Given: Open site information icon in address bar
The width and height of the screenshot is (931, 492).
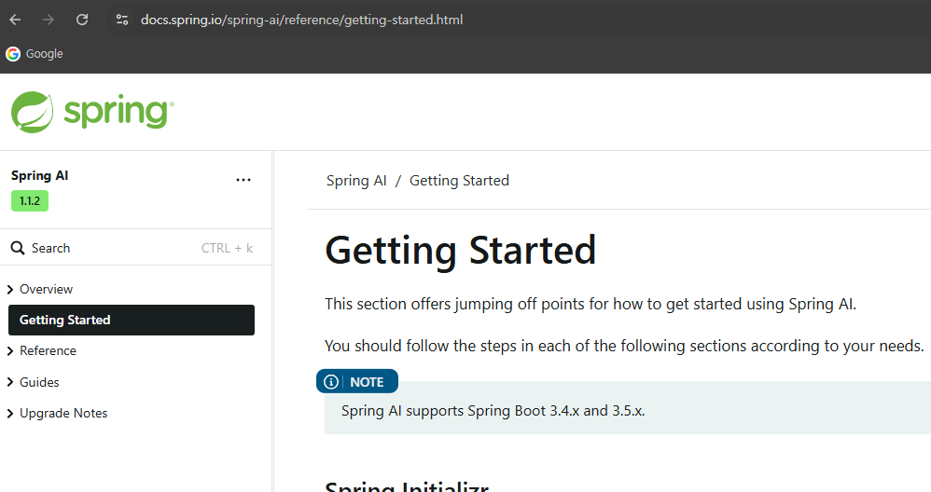Looking at the screenshot, I should (x=121, y=20).
